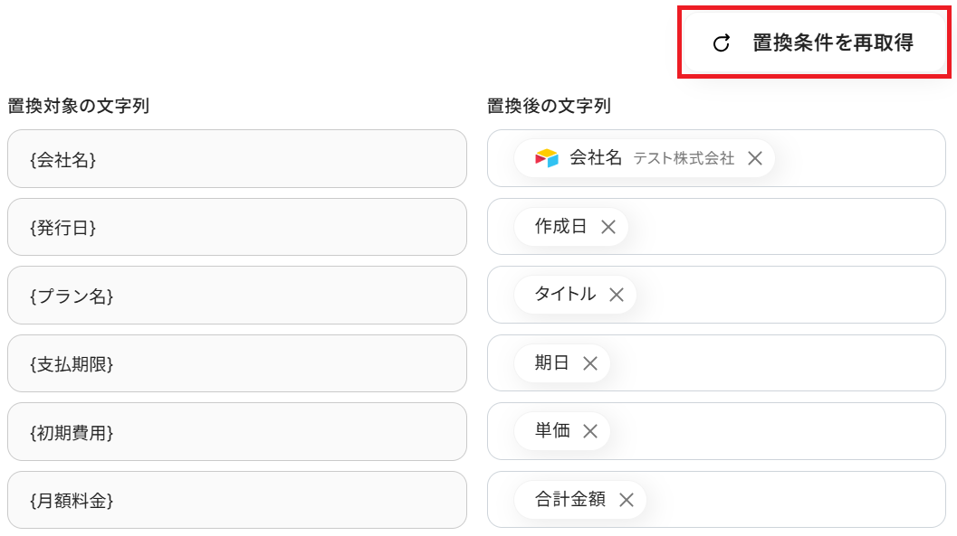Click the 合計金額 tag chip label
The height and width of the screenshot is (536, 957).
point(570,499)
